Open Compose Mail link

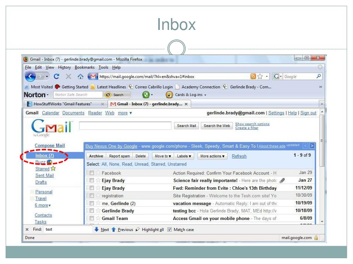50,145
